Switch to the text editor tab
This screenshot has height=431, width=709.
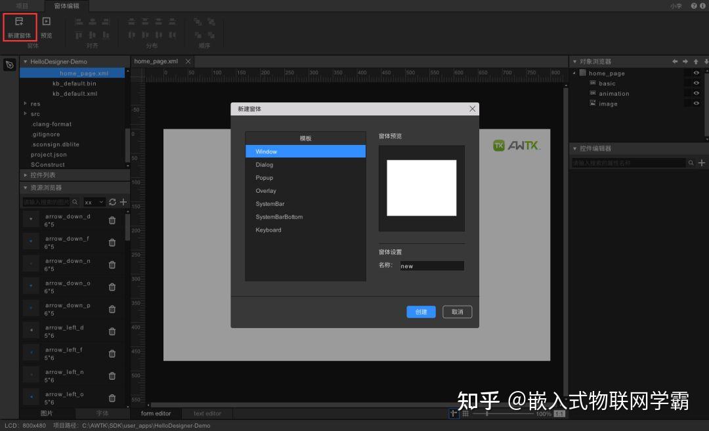point(207,413)
